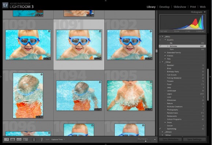Viewport: 212px width, 145px height.
Task: Collapse the _1What keyword group
Action: [163, 62]
